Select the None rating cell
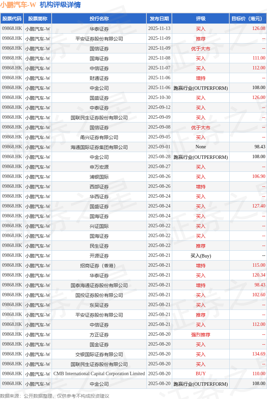 [201, 147]
